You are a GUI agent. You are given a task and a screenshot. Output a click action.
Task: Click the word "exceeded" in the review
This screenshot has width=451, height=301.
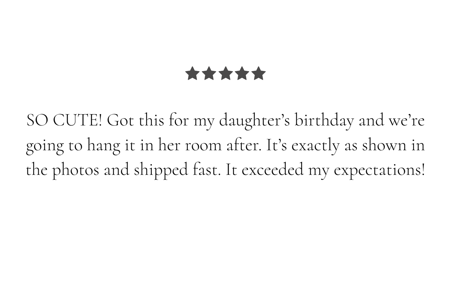(272, 170)
